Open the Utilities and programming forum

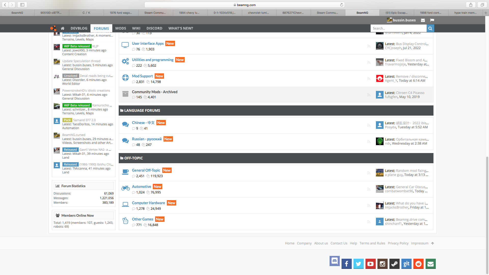pyautogui.click(x=153, y=60)
